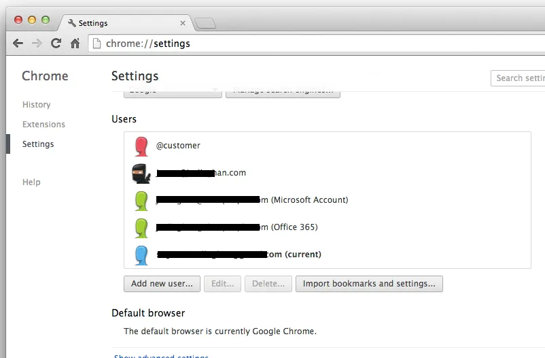Image resolution: width=545 pixels, height=358 pixels.
Task: Open Extensions in the sidebar
Action: (x=43, y=125)
